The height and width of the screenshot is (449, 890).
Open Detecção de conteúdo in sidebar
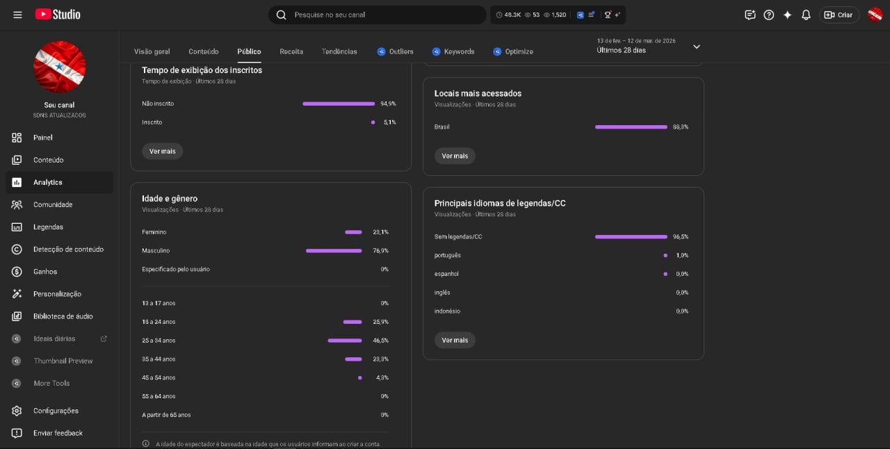68,250
